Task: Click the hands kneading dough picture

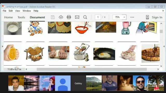Action: [59, 53]
